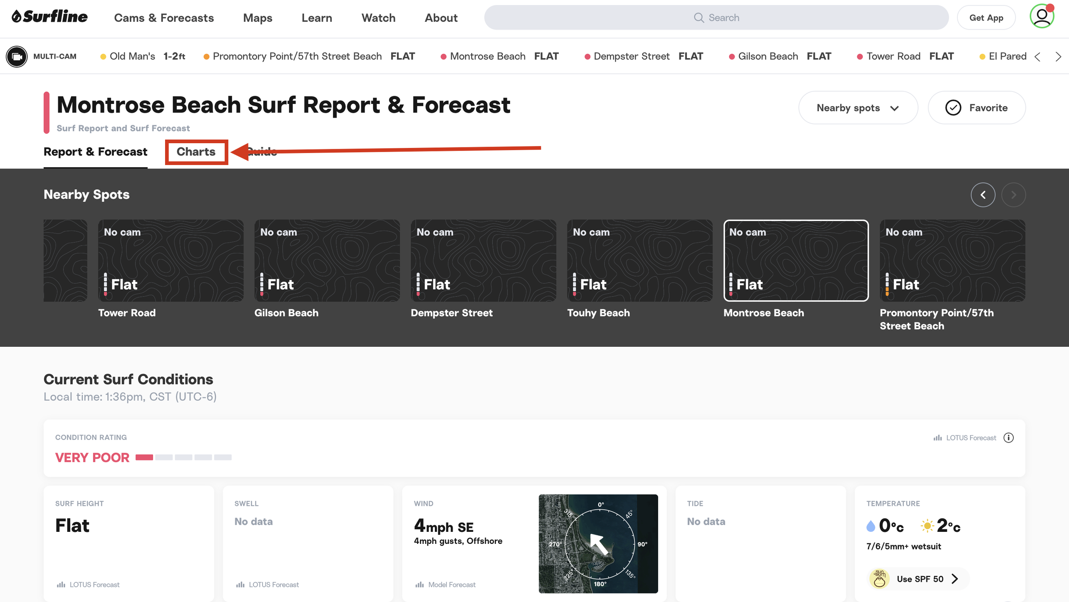The image size is (1069, 602).
Task: Select the Report & Forecast tab
Action: pyautogui.click(x=95, y=152)
